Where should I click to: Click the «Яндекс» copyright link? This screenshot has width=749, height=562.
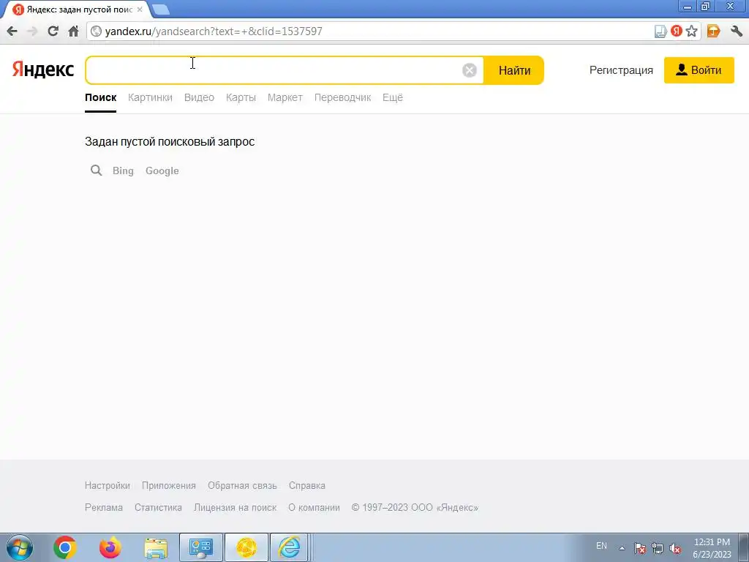pyautogui.click(x=457, y=508)
